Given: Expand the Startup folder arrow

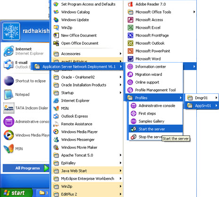Looking at the screenshot, I should [x=120, y=93].
